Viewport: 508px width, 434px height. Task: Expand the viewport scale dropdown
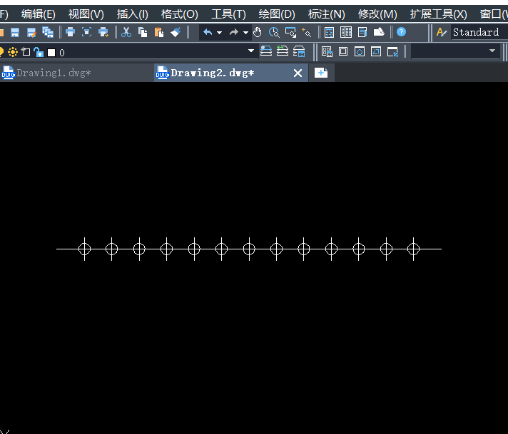tap(492, 51)
